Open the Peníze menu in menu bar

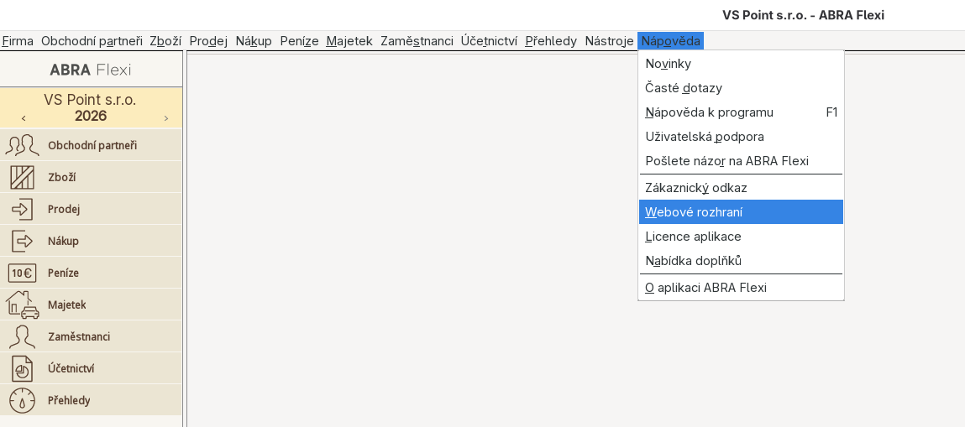(x=299, y=41)
